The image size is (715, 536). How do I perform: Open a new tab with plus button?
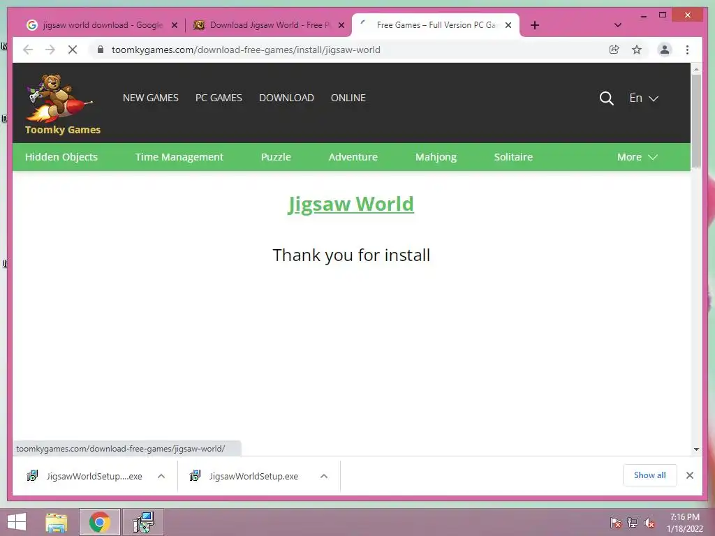[535, 25]
